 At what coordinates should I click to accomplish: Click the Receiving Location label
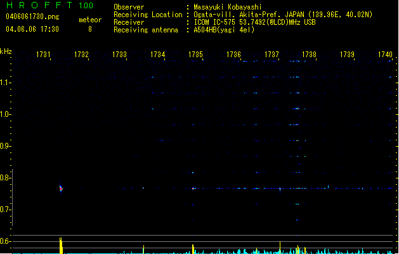point(148,15)
